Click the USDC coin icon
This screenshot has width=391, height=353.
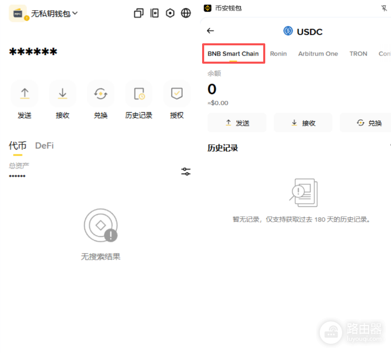tap(288, 31)
